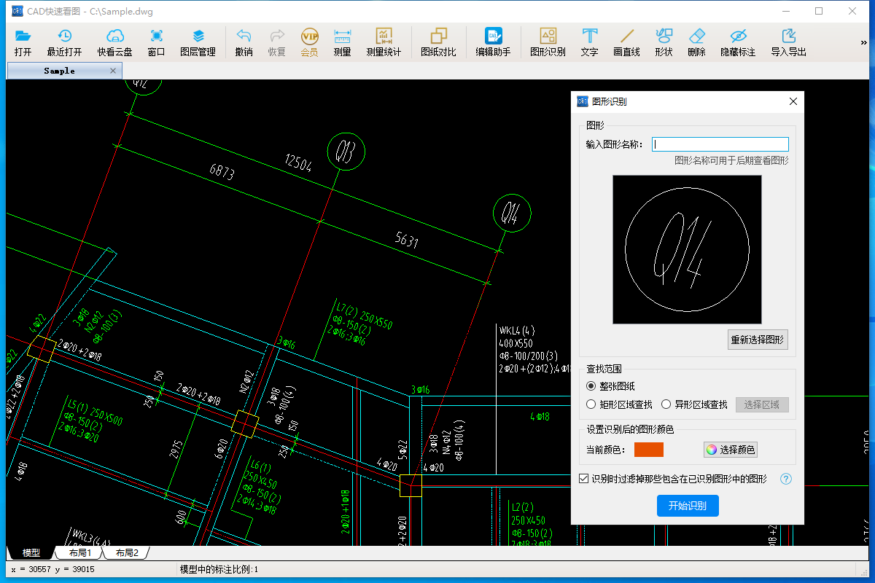
Task: Uncheck the filter recognized shapes option
Action: click(x=583, y=478)
